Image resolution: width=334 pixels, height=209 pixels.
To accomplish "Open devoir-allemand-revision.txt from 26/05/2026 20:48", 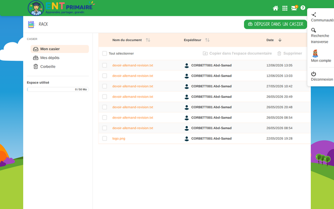I will [133, 107].
